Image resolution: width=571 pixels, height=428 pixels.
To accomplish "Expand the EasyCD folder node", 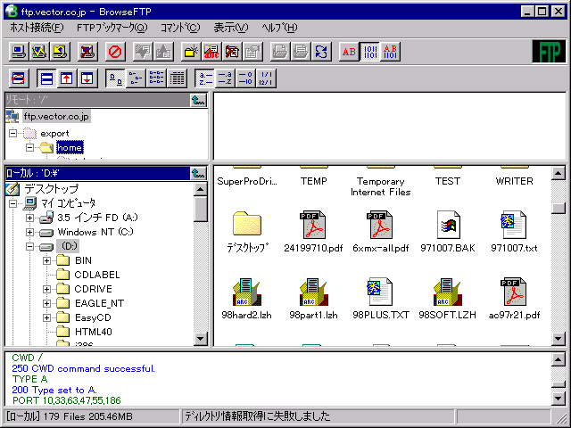I will point(46,317).
